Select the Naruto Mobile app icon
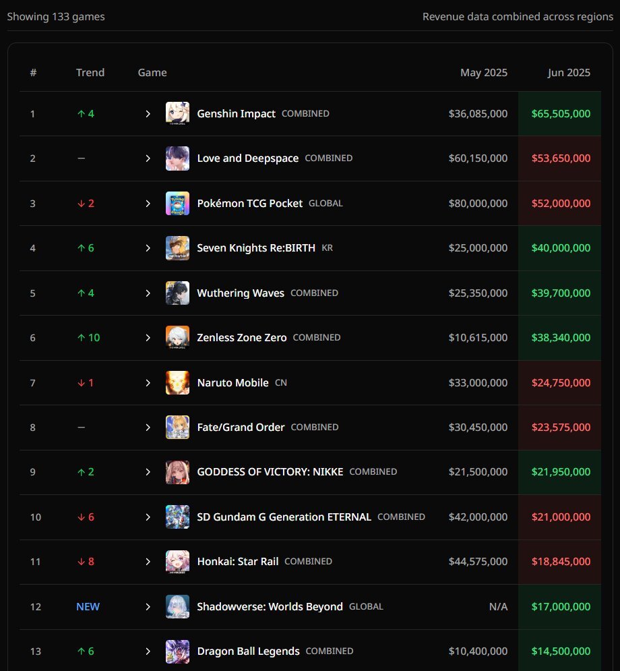This screenshot has width=620, height=671. pos(177,382)
